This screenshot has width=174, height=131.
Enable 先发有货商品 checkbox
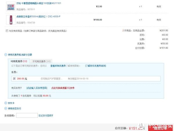[7, 31]
